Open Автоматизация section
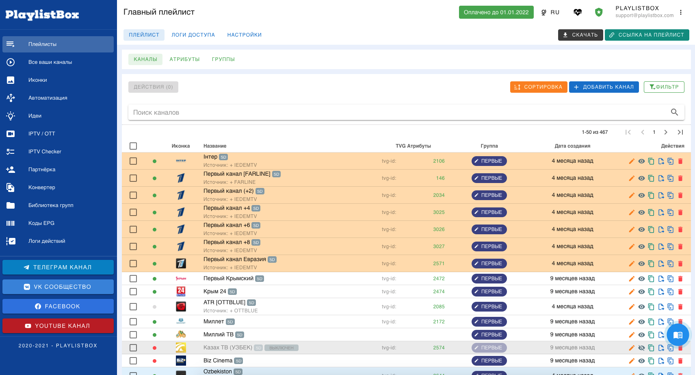The height and width of the screenshot is (375, 695). click(58, 98)
